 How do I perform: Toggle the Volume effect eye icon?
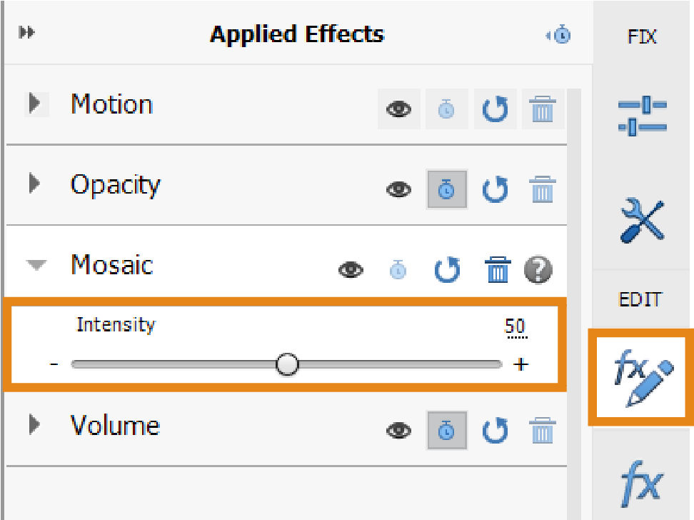click(398, 430)
